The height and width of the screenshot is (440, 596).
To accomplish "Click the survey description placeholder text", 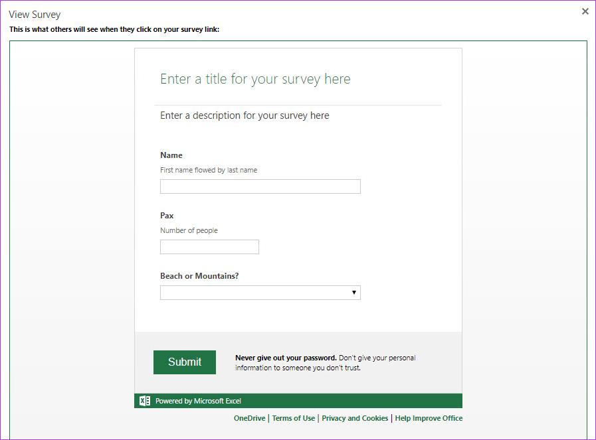I will click(245, 115).
